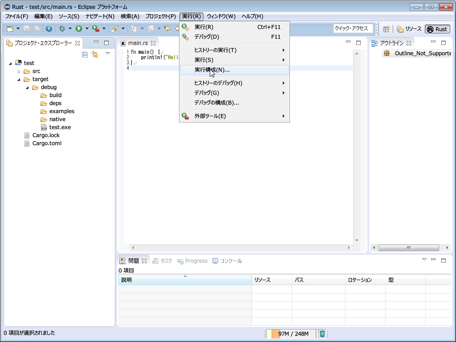Expand the src folder node

[x=19, y=72]
